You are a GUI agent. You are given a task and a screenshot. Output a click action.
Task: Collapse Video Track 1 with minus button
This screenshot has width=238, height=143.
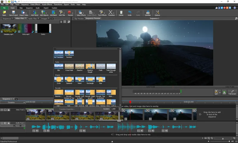click(x=2, y=110)
